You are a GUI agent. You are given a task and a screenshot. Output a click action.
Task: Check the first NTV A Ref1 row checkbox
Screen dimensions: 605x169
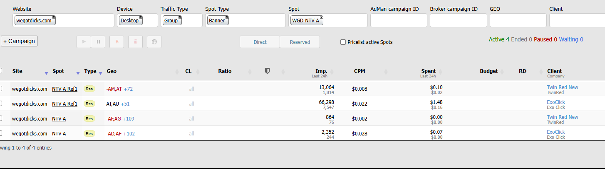click(x=1, y=89)
